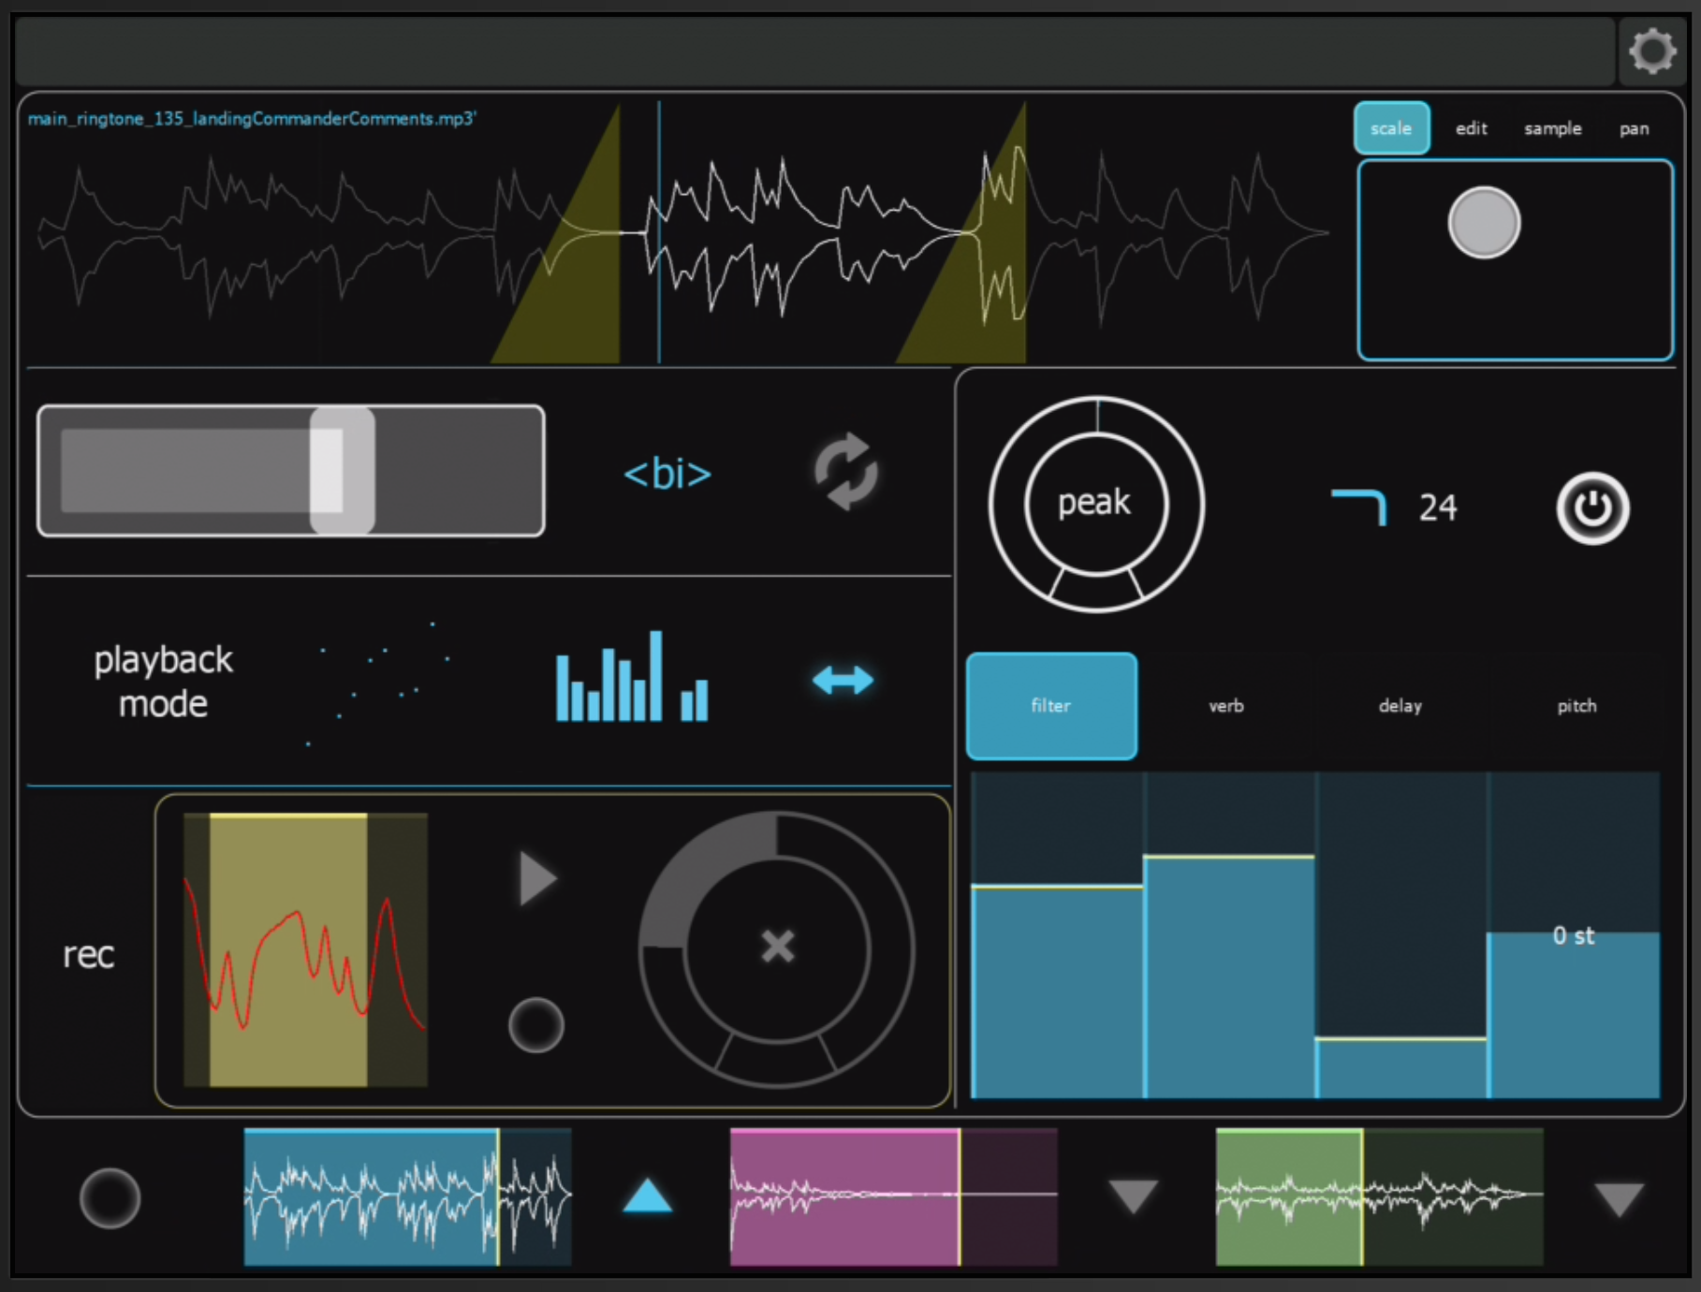Select the horizontal double-arrow playback mode

coord(843,681)
